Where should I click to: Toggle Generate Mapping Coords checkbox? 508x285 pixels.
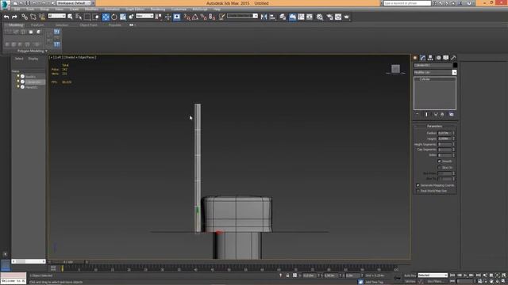click(418, 185)
